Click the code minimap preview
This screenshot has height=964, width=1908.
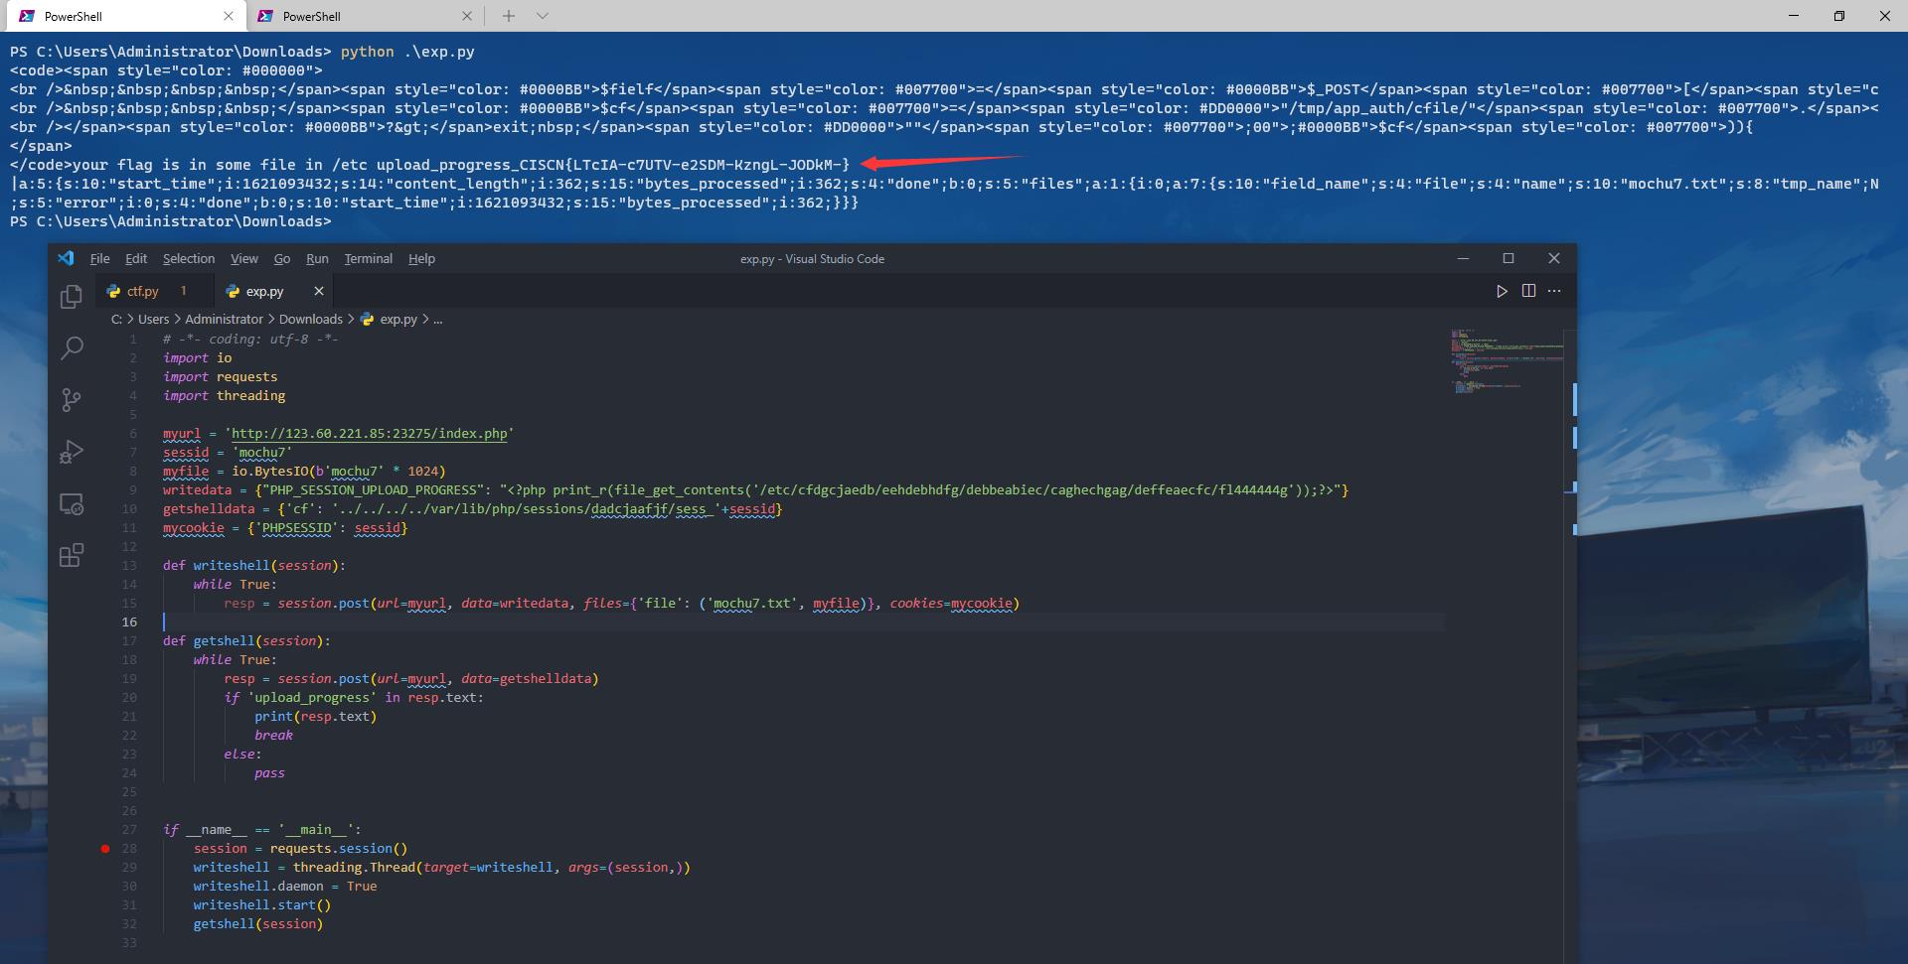coord(1507,361)
